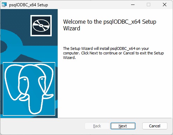Viewport: 173px width, 135px height.
Task: Click the dark blue banner above the disc
Action: [x=29, y=12]
